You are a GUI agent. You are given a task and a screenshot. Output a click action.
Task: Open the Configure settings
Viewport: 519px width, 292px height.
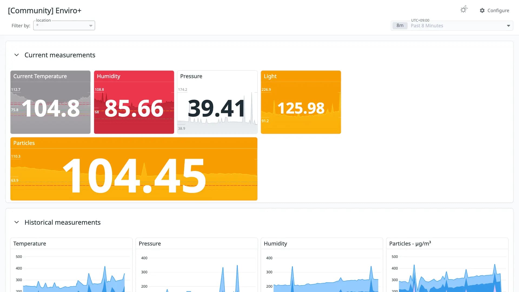[x=494, y=10]
